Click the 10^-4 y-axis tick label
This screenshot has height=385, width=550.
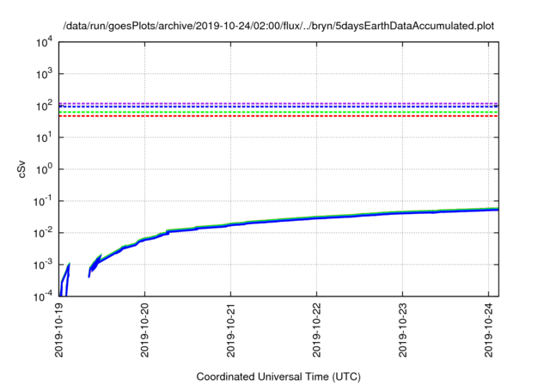click(x=43, y=296)
